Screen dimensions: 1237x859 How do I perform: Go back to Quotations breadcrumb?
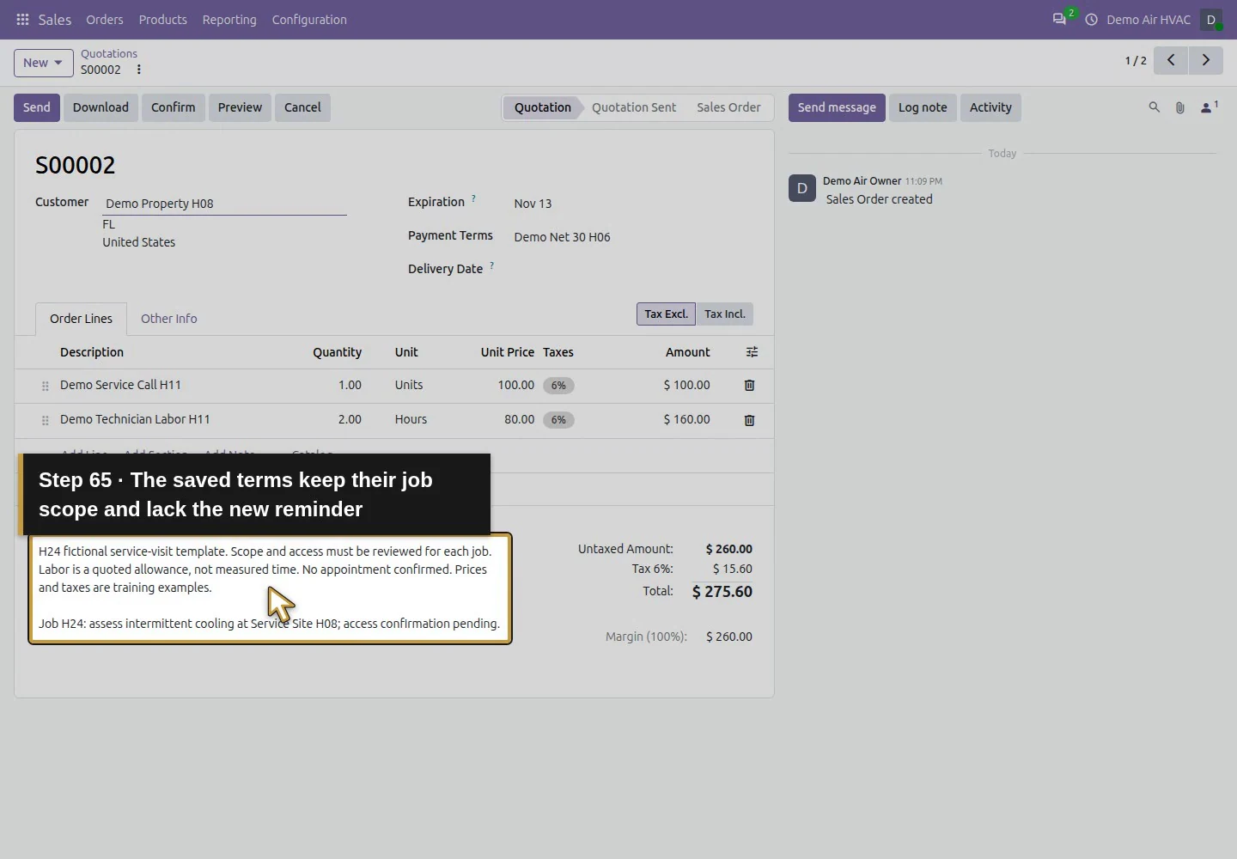(x=109, y=53)
